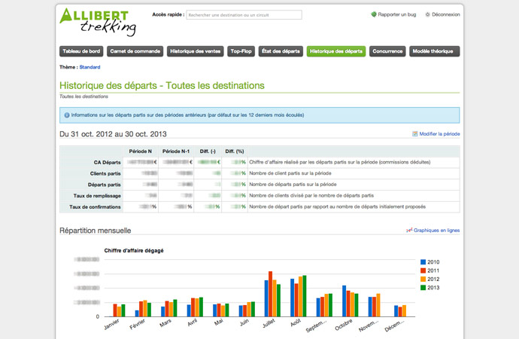Image resolution: width=519 pixels, height=339 pixels.
Task: Click the Rapporter un bug link
Action: tap(398, 14)
